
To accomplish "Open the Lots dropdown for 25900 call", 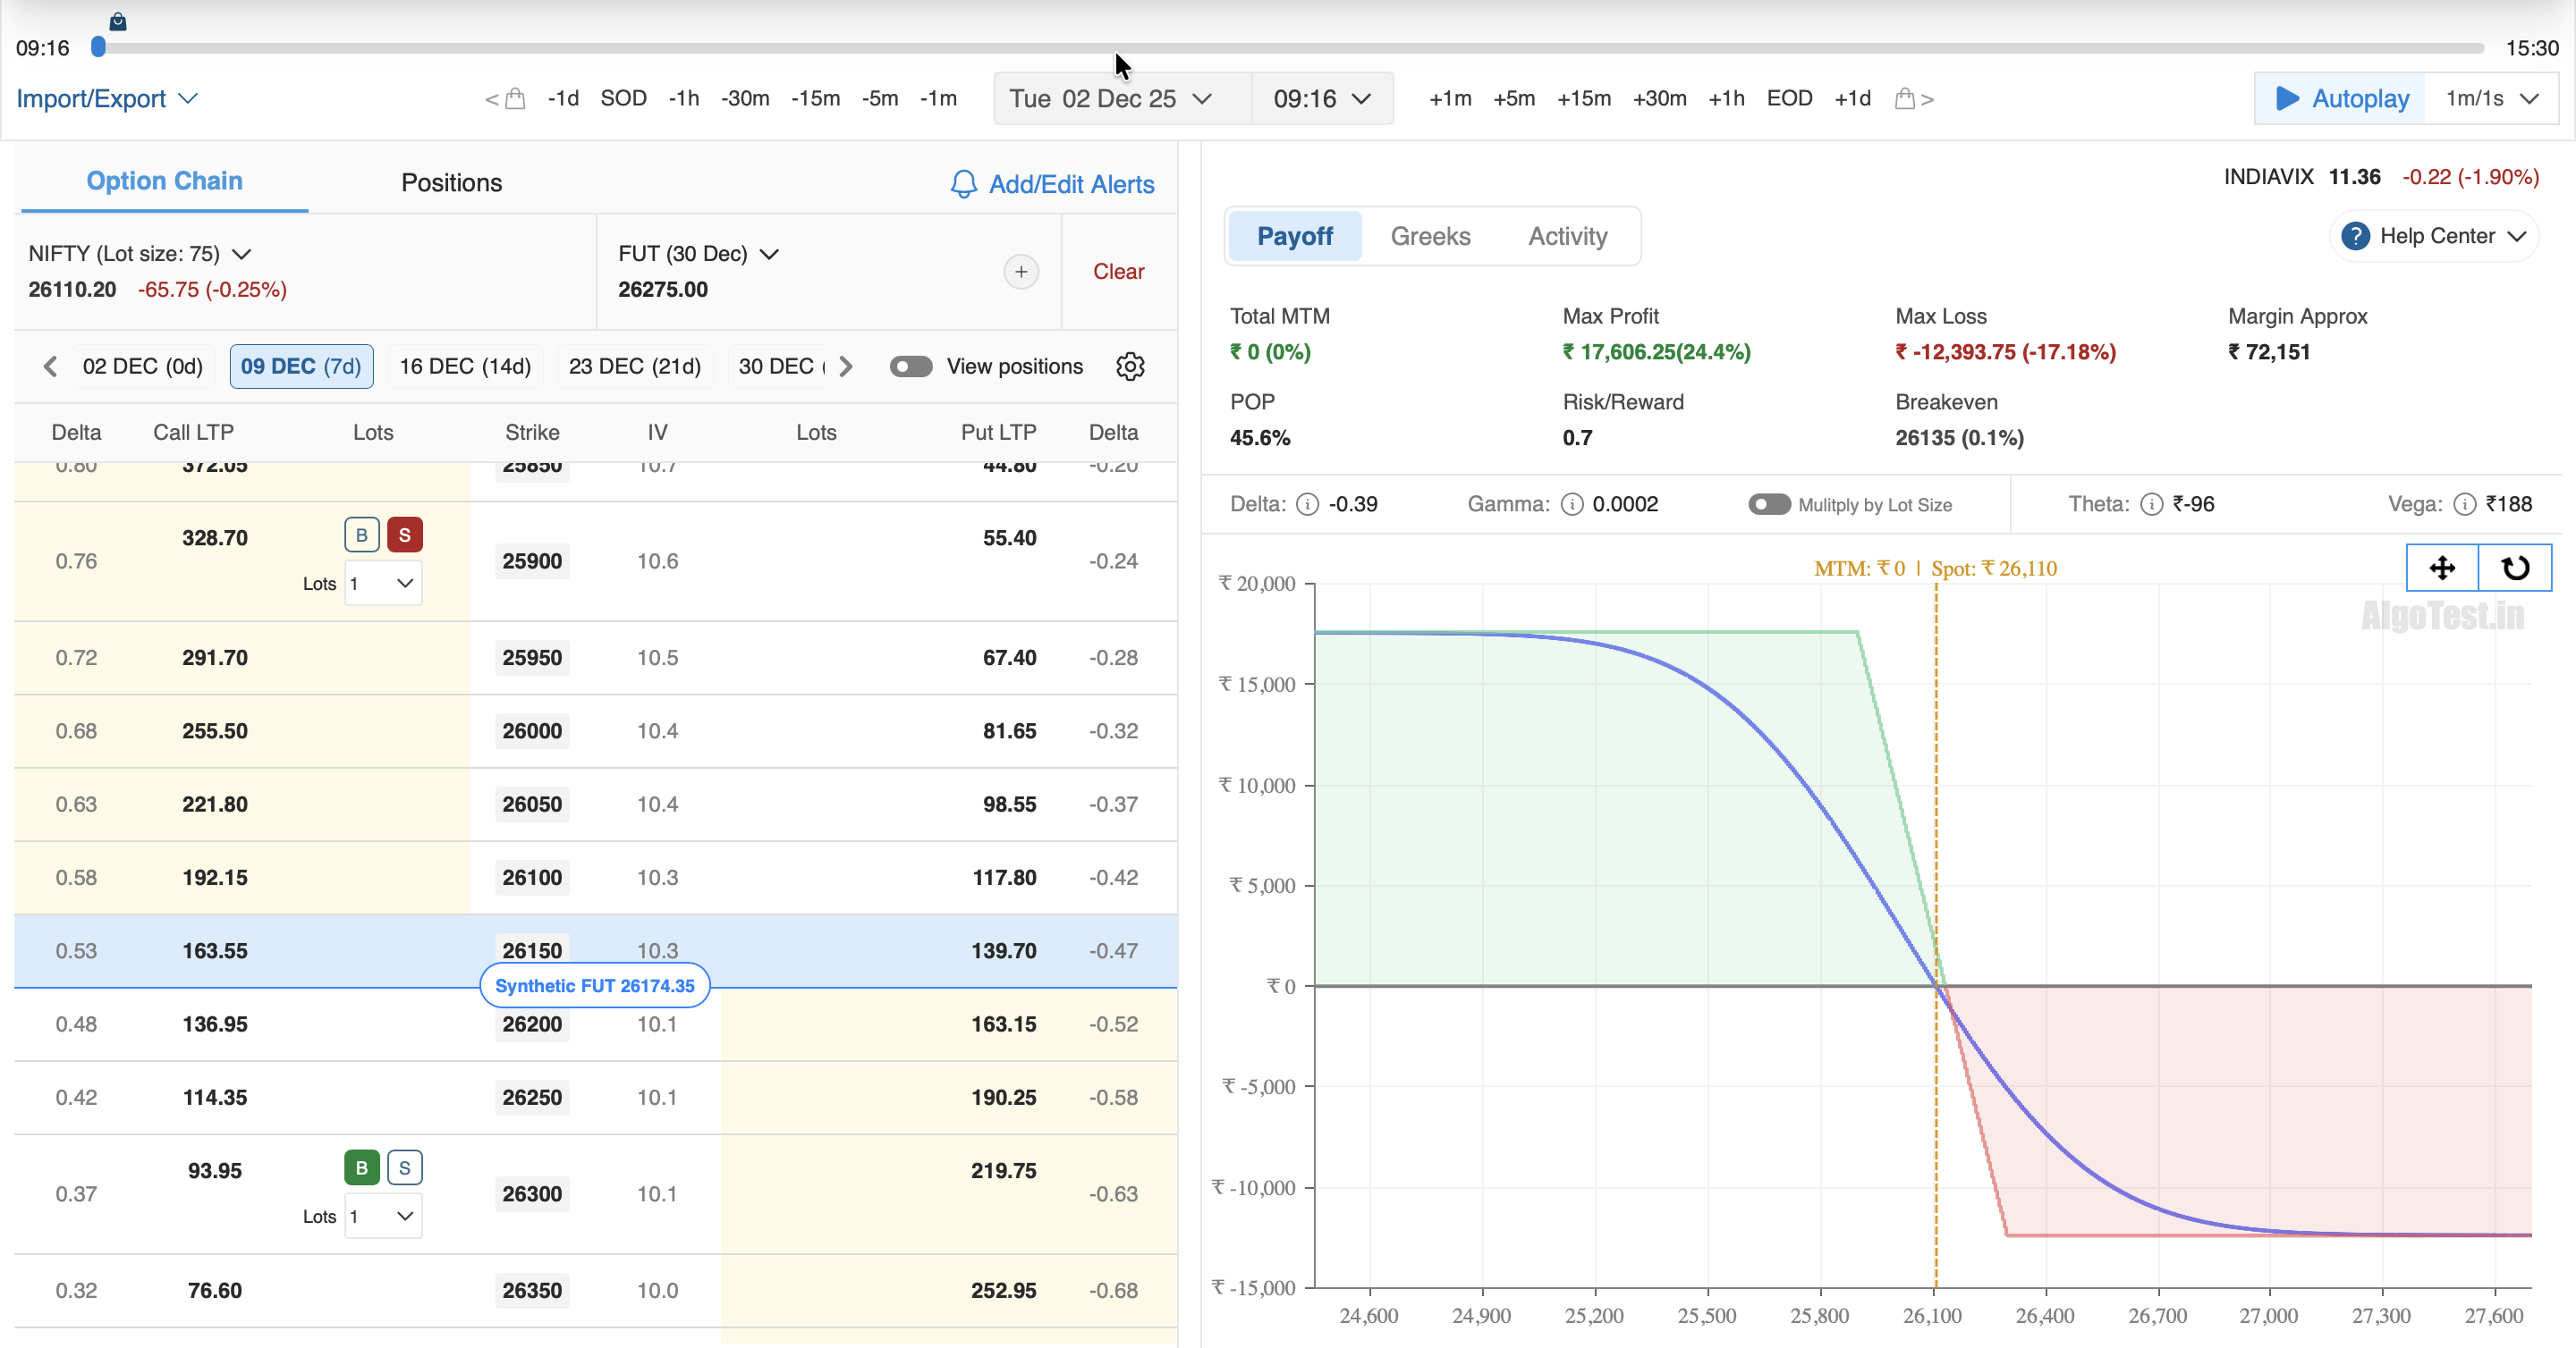I will [383, 584].
